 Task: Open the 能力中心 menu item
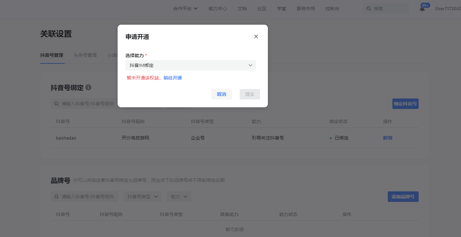coord(217,9)
